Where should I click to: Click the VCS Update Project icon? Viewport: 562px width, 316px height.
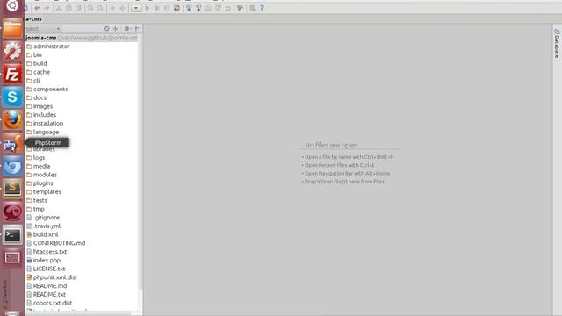189,8
